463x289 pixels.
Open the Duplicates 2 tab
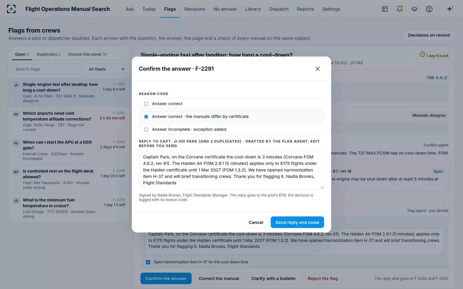(49, 54)
